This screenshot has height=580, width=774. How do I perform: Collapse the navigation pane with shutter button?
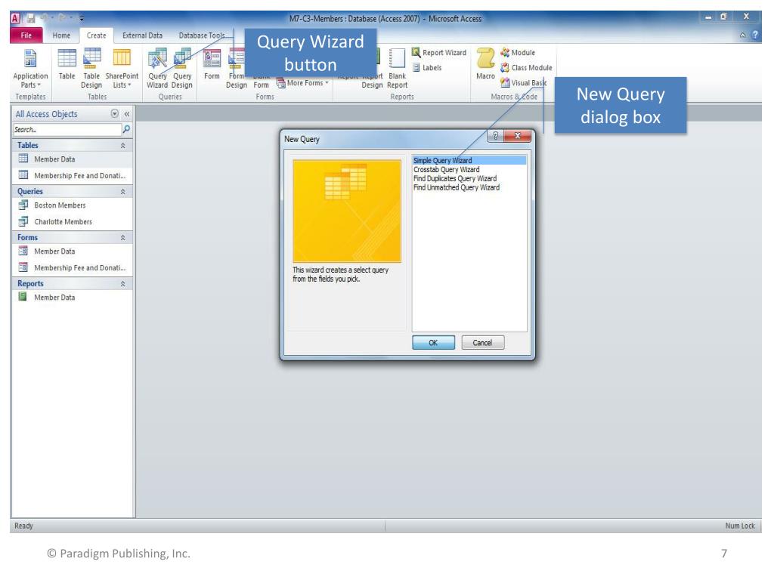pos(127,114)
